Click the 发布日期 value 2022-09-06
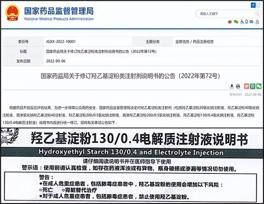Screen dimensions: 264x204 click(56, 61)
